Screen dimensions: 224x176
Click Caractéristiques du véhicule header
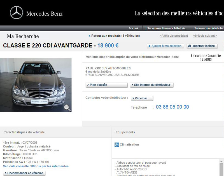pyautogui.click(x=24, y=132)
